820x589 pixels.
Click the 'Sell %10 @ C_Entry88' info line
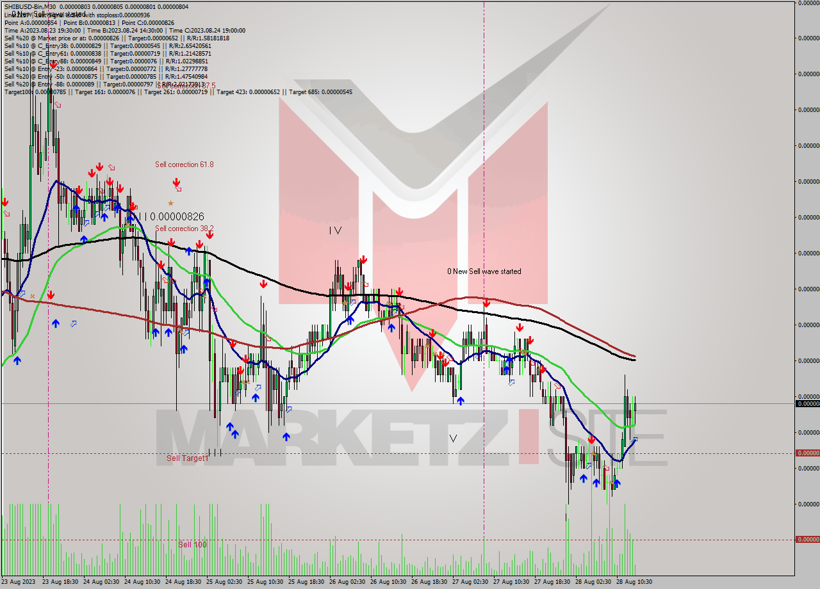(106, 61)
